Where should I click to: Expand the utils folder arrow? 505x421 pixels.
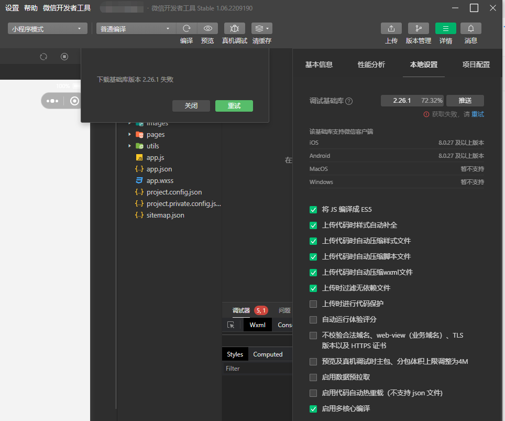(129, 146)
